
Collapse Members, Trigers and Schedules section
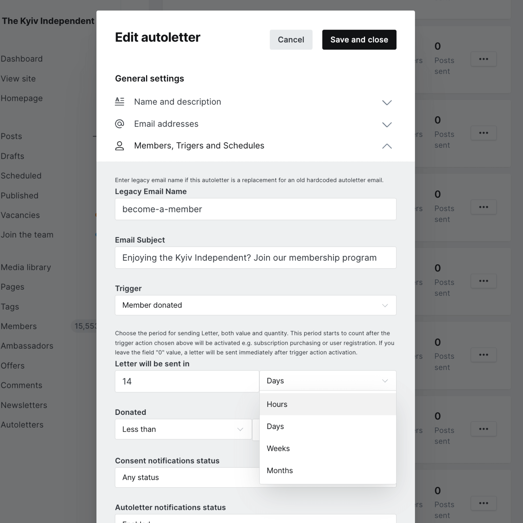[387, 146]
